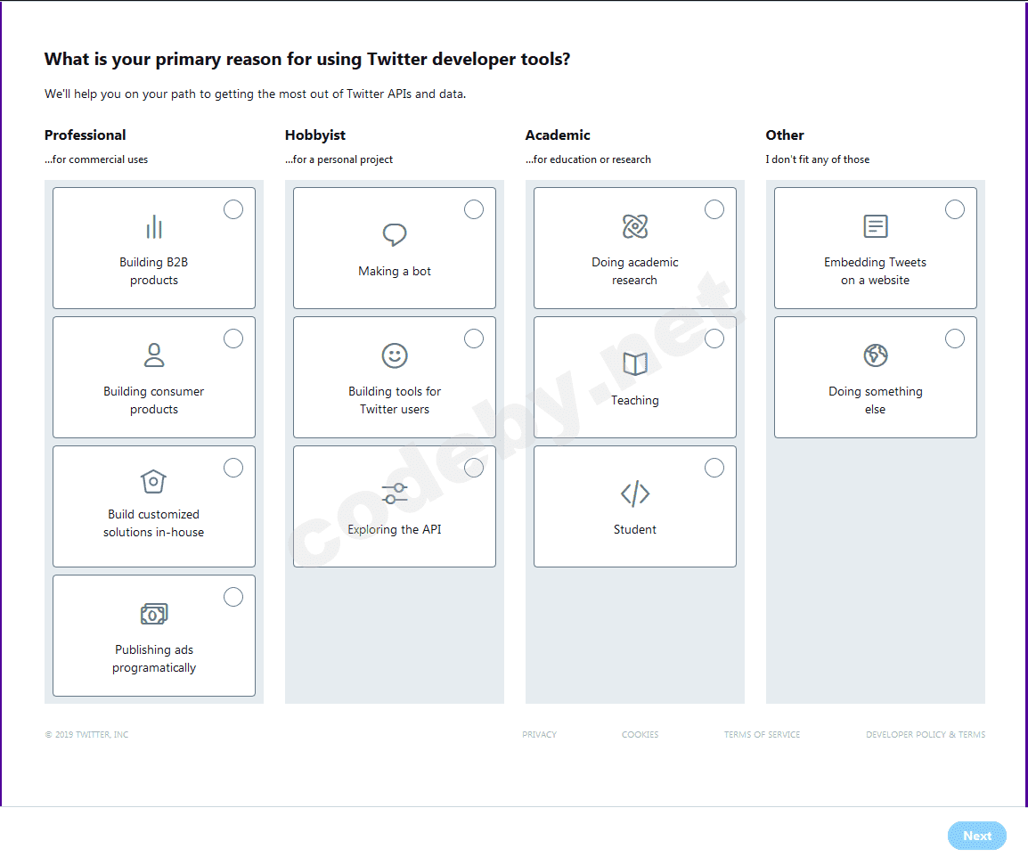The image size is (1028, 857).
Task: Click the globe icon for Doing something else
Action: (876, 355)
